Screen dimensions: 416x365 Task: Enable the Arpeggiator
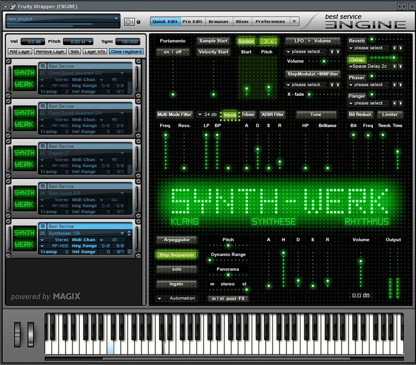click(177, 240)
